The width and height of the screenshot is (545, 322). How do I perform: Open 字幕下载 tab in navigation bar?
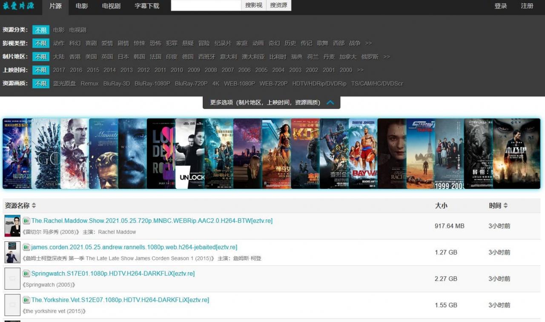pyautogui.click(x=147, y=6)
